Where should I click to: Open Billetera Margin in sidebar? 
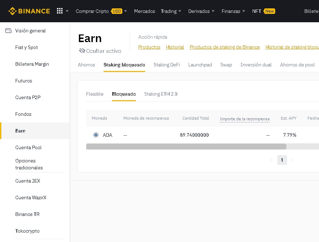[x=32, y=64]
